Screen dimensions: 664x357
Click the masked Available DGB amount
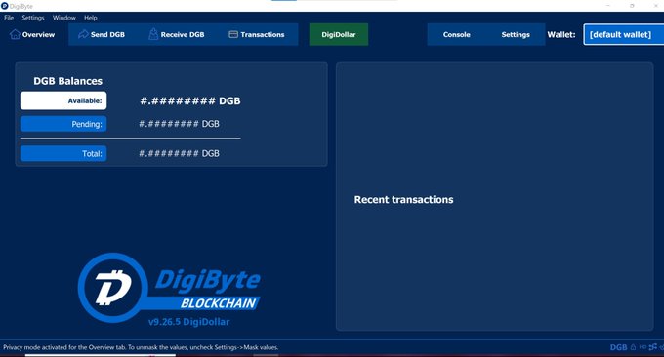[x=190, y=101]
